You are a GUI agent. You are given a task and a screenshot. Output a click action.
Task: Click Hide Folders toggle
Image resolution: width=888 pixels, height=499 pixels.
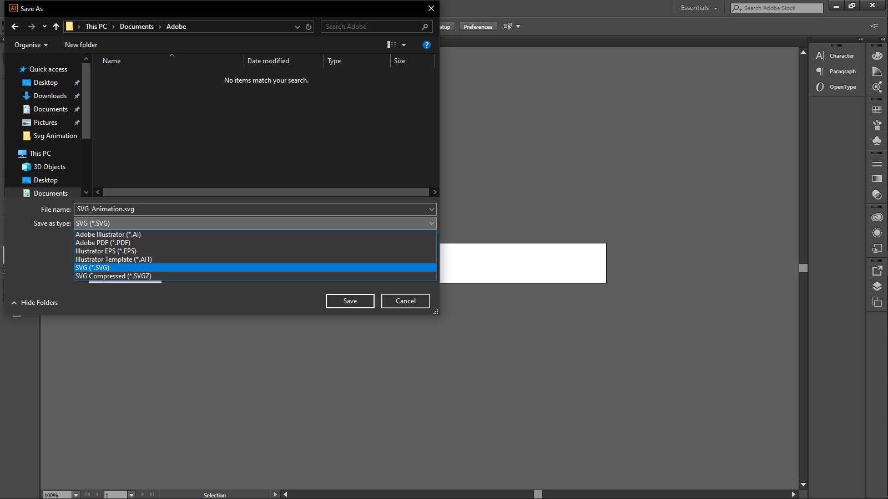point(34,303)
